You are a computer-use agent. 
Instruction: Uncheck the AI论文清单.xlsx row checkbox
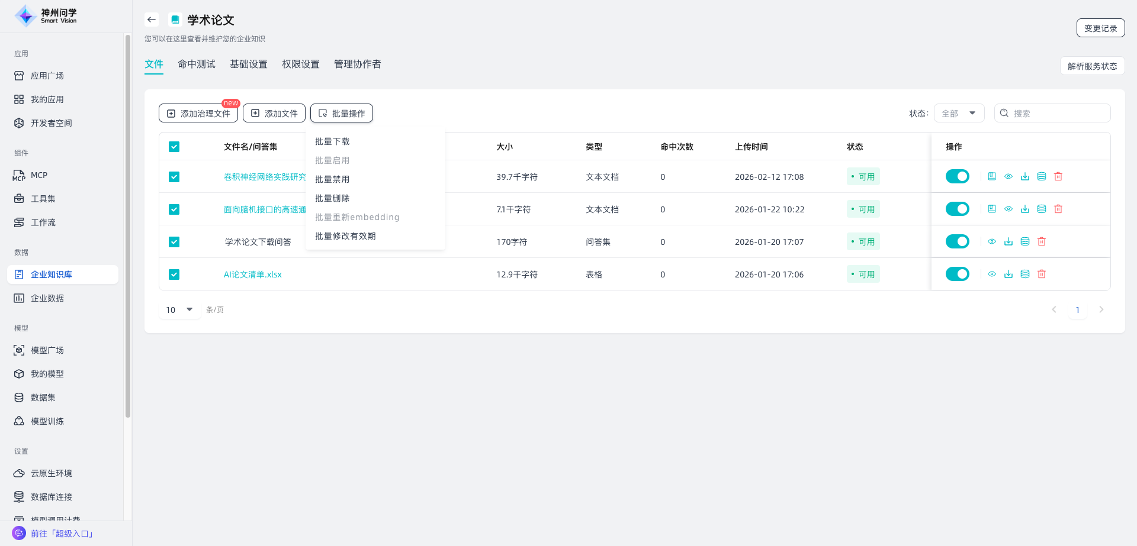click(174, 274)
